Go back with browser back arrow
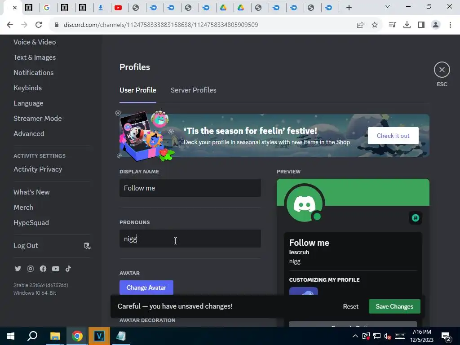The width and height of the screenshot is (460, 345). (10, 25)
